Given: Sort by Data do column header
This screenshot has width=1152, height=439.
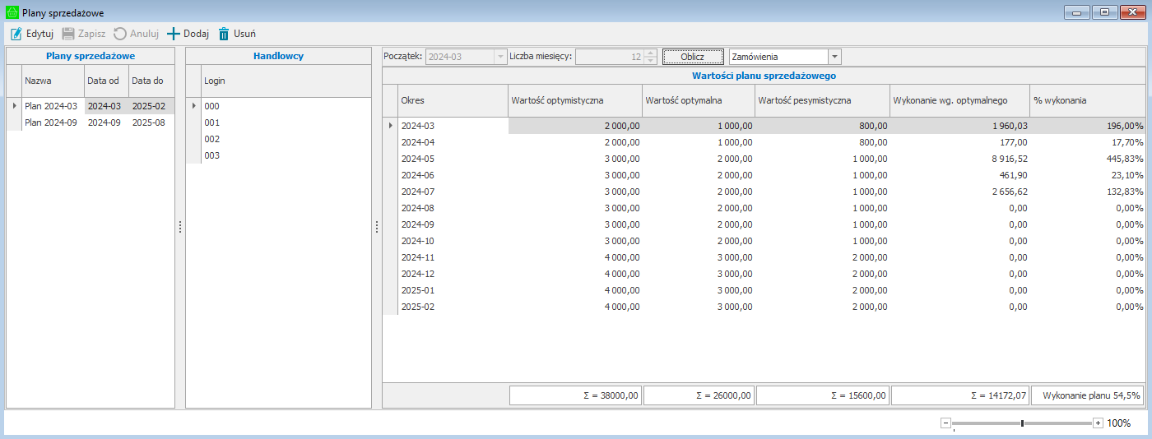Looking at the screenshot, I should click(x=151, y=81).
